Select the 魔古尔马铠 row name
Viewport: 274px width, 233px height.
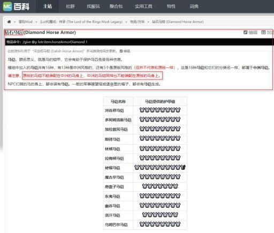114,177
